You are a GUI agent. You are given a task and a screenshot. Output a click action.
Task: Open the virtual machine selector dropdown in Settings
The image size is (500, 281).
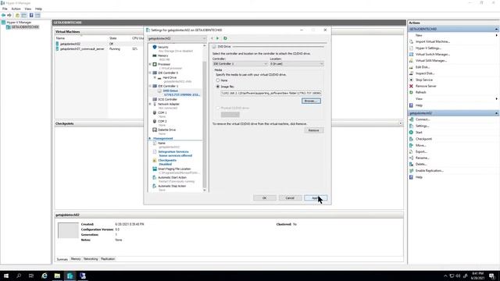tap(177, 38)
